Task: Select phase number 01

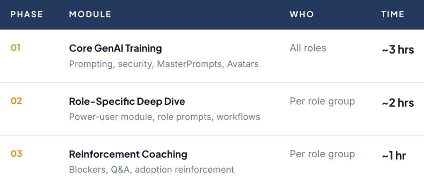Action: pos(16,48)
